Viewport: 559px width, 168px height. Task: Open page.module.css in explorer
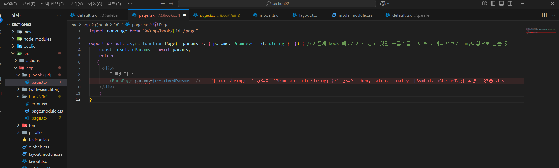click(36, 111)
